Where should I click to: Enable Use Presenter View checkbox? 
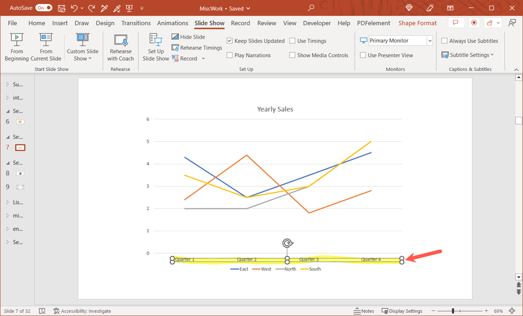pos(363,55)
